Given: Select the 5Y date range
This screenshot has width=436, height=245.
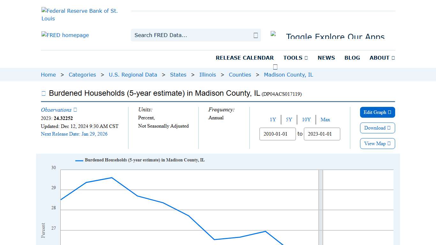Looking at the screenshot, I should 289,120.
